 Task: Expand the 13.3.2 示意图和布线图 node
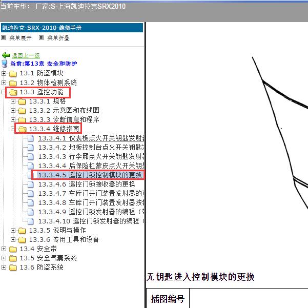[x=13, y=110]
